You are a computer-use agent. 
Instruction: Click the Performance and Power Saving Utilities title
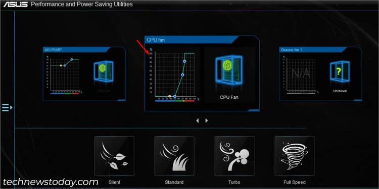coord(82,5)
